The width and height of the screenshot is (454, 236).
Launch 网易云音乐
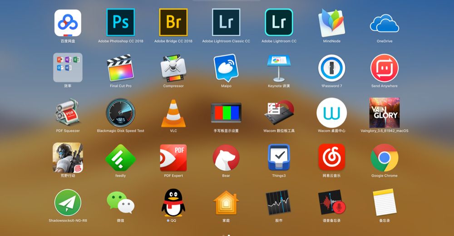332,157
